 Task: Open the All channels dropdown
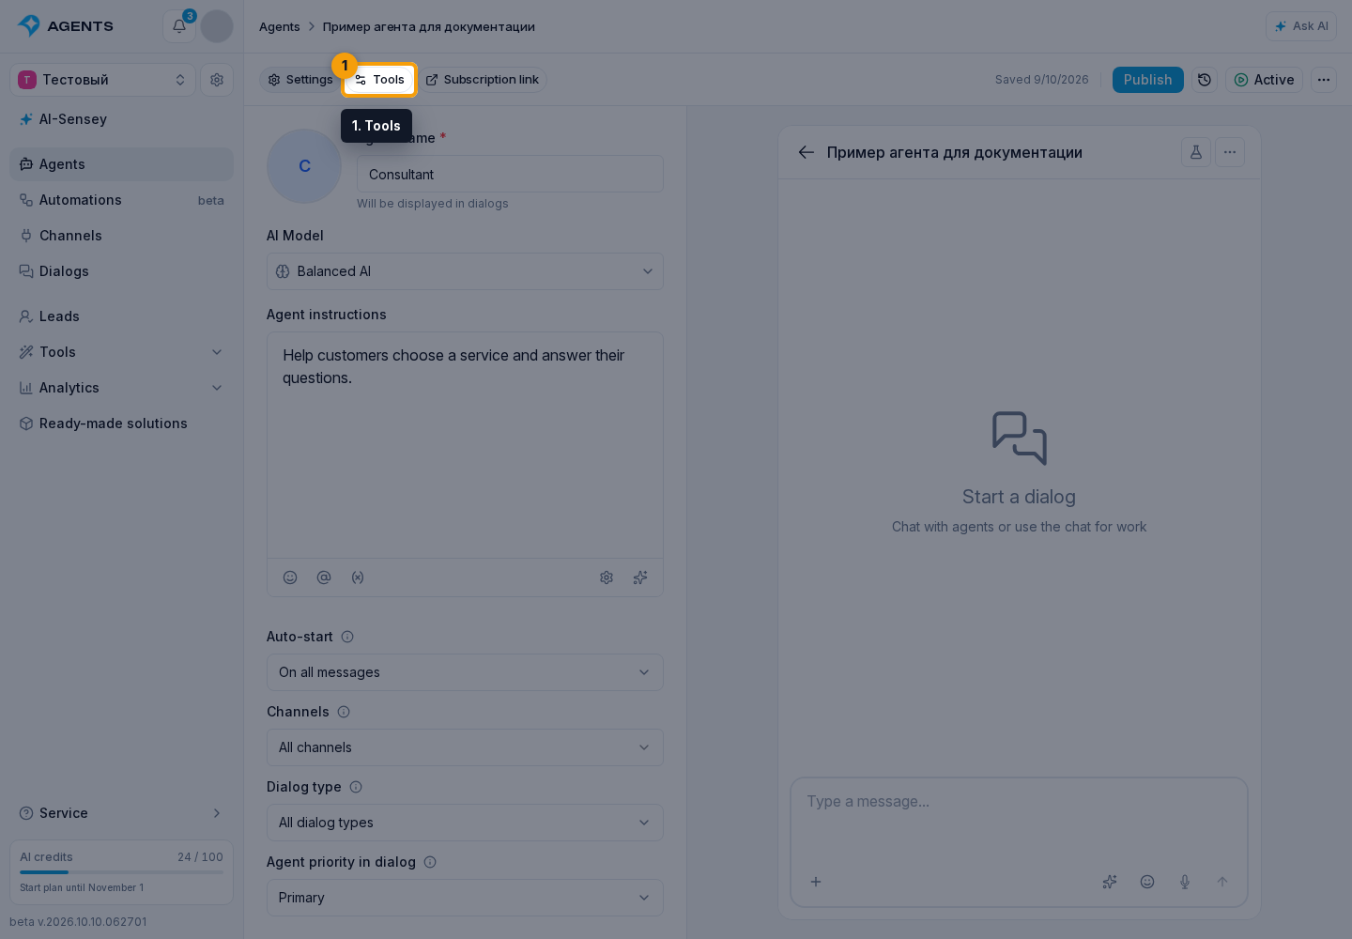pyautogui.click(x=465, y=747)
